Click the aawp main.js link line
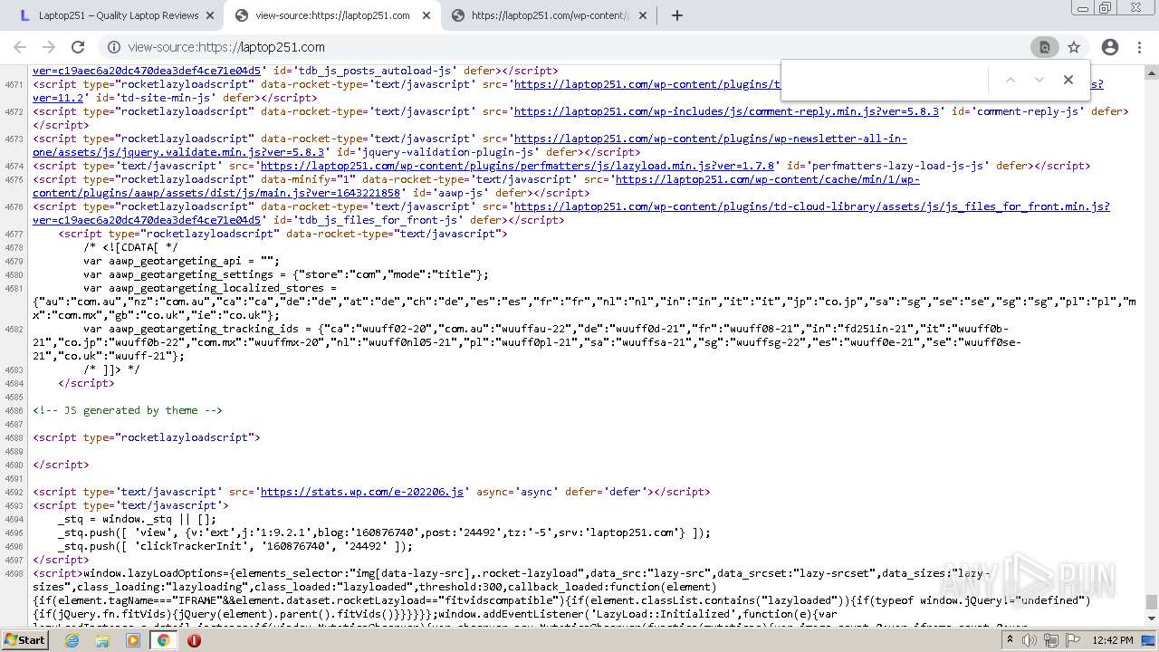The height and width of the screenshot is (652, 1159). [x=216, y=193]
